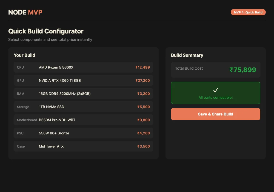Click the NODE MVP logo

[x=25, y=12]
